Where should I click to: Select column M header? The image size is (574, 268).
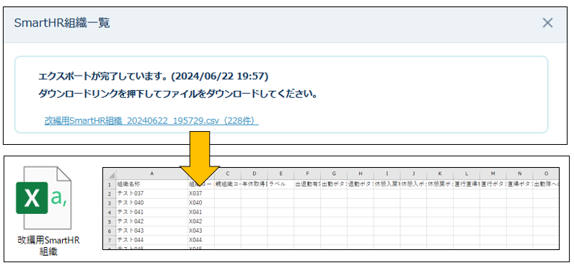[493, 174]
